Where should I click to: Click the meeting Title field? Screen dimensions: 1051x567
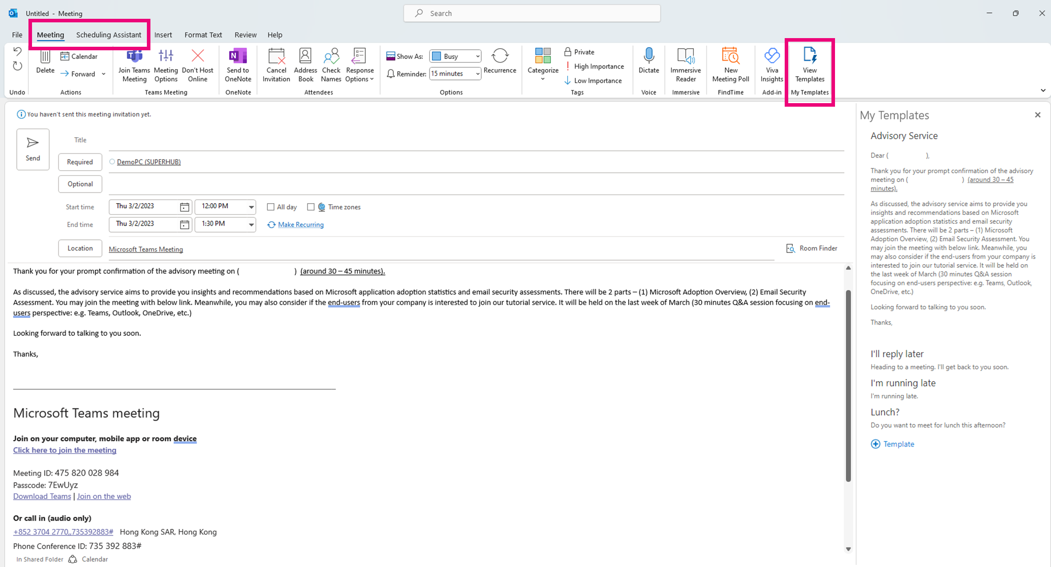tap(476, 140)
